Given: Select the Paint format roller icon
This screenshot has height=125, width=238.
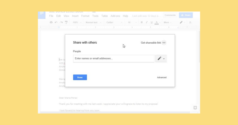Looking at the screenshot, I should click(x=66, y=22).
